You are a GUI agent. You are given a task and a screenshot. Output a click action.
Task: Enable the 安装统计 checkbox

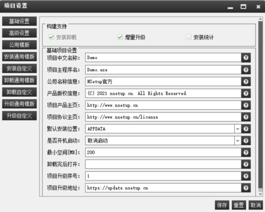point(189,37)
